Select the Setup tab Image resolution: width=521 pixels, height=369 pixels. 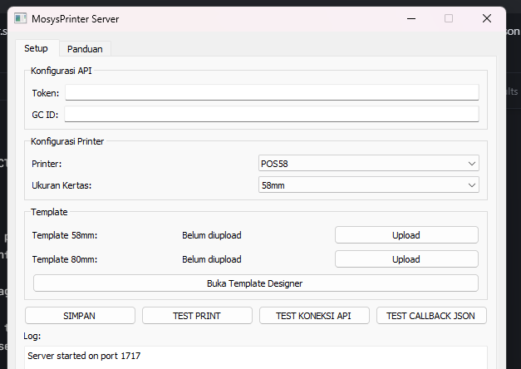36,48
